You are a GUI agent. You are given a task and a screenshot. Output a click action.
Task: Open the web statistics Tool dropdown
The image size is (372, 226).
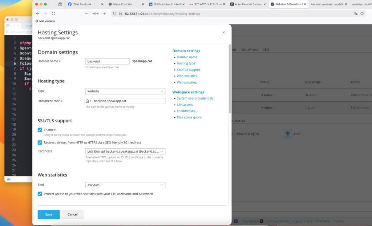(125, 185)
